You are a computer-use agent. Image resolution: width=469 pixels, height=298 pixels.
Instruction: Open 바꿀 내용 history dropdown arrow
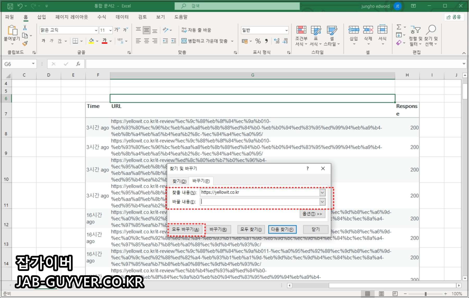322,202
